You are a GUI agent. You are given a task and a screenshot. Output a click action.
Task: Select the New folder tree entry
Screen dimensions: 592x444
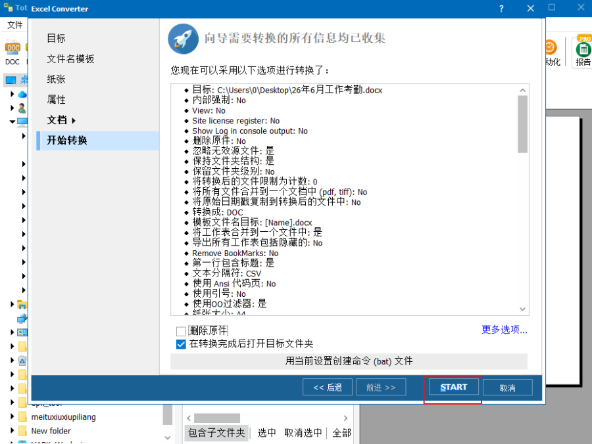(51, 431)
